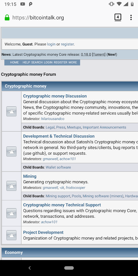138x276 pixels.
Task: Click the Project Development board icon
Action: click(11, 235)
